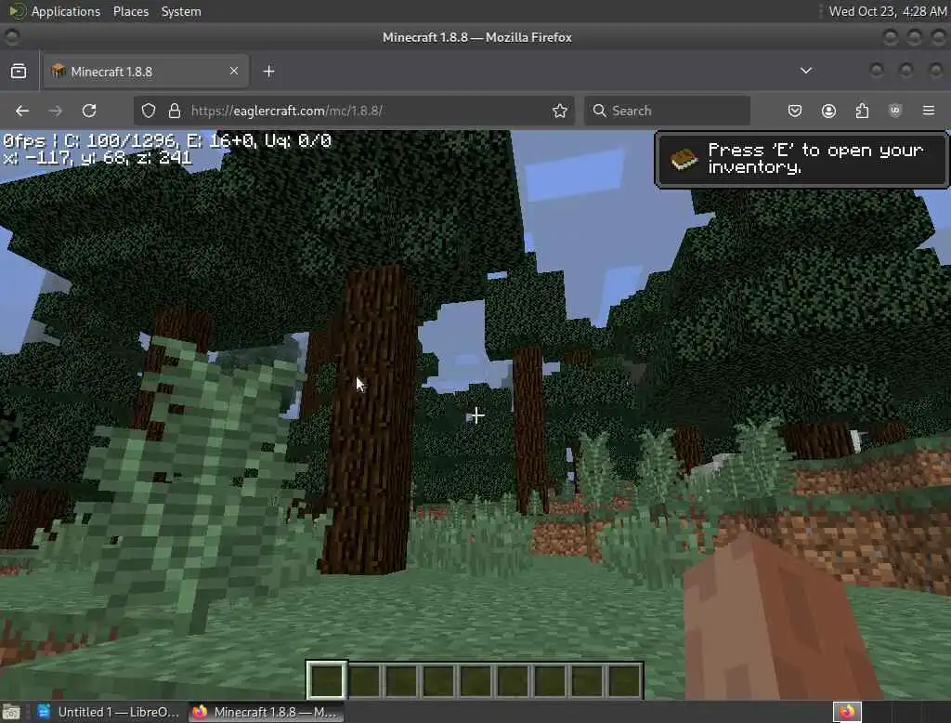
Task: Open Save to Pocket icon
Action: point(795,111)
